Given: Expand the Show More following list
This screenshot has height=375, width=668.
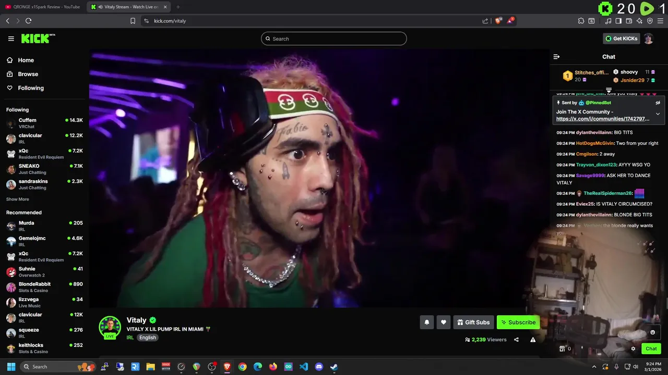Looking at the screenshot, I should (18, 199).
